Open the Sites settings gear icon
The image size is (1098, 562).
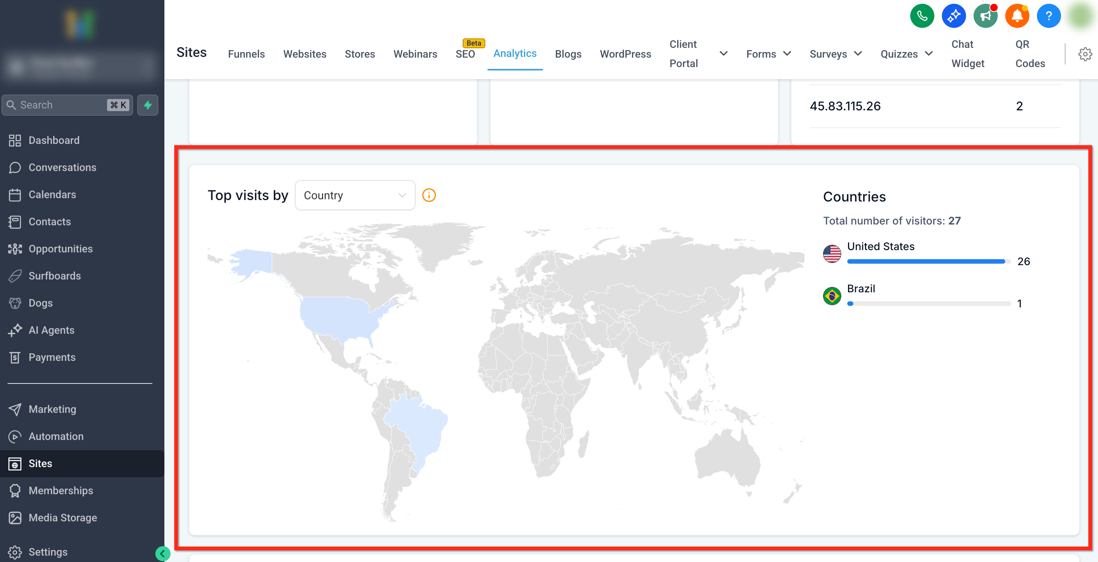1084,54
